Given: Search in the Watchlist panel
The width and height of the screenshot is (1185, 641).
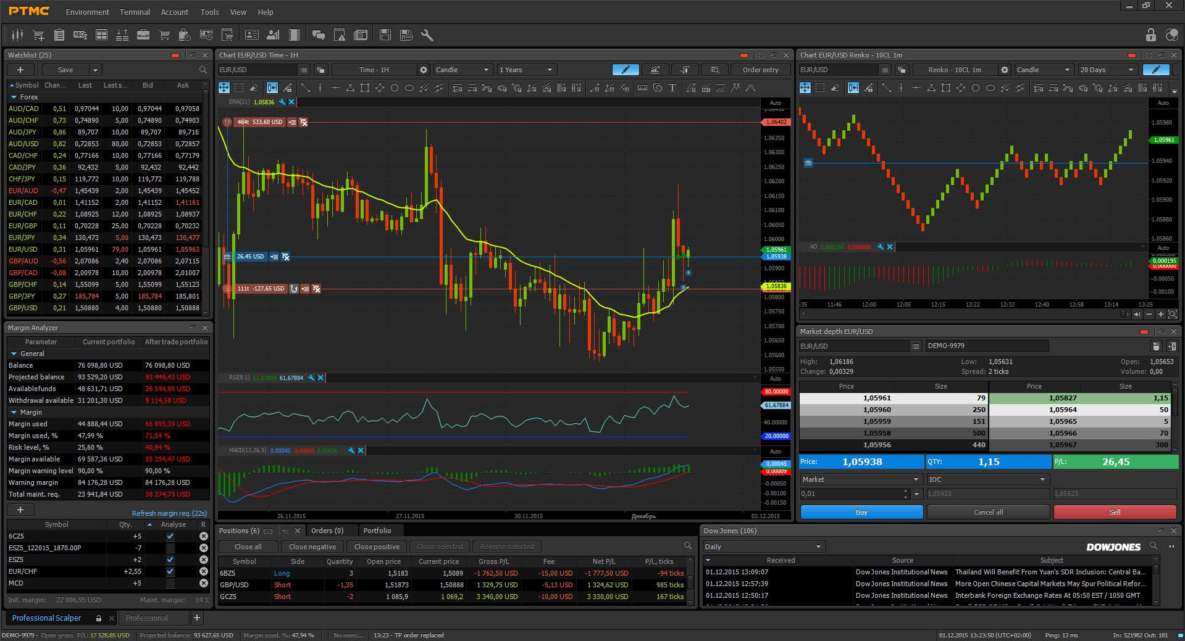Looking at the screenshot, I should coord(203,70).
